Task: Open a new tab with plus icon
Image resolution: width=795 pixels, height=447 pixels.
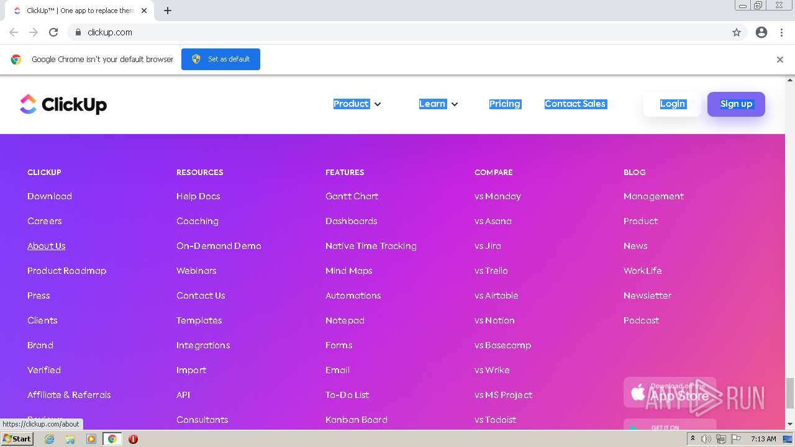Action: [x=168, y=11]
